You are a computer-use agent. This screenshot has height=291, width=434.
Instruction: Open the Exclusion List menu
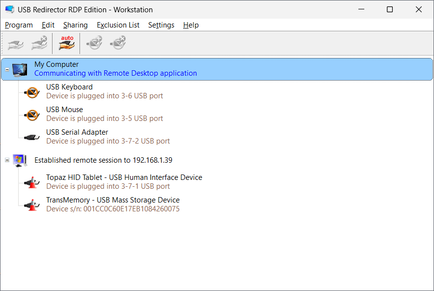point(118,25)
